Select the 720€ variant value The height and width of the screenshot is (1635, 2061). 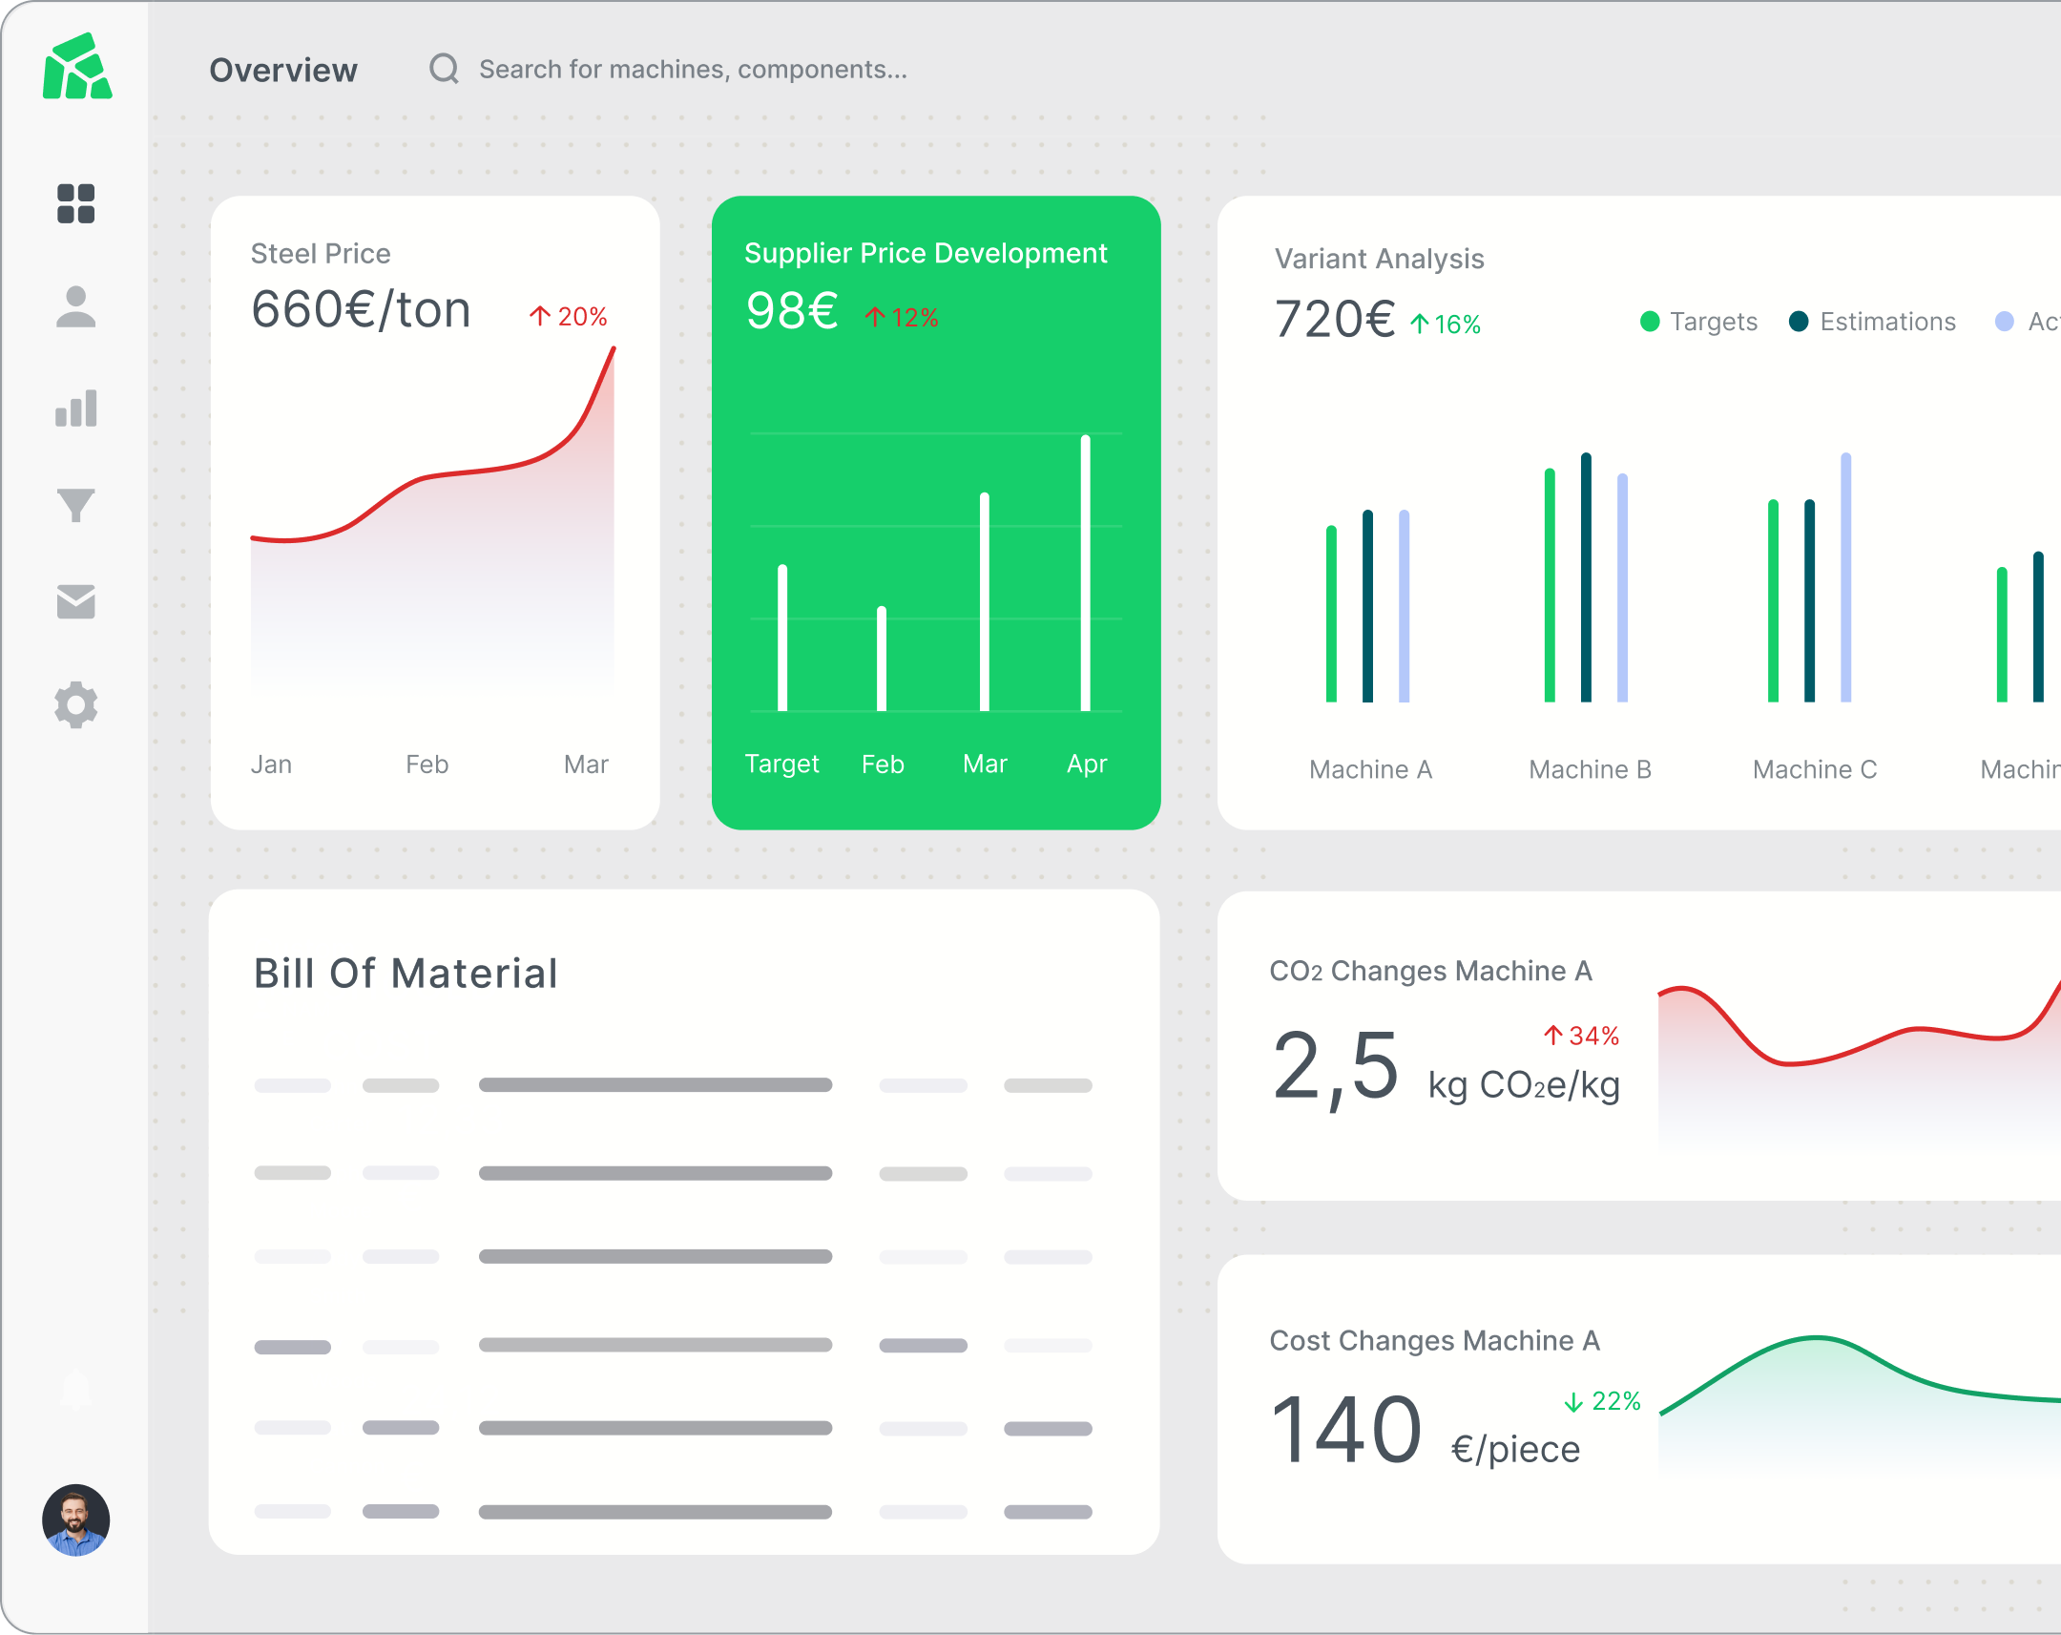tap(1335, 320)
